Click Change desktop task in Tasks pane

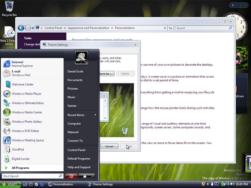[32, 44]
